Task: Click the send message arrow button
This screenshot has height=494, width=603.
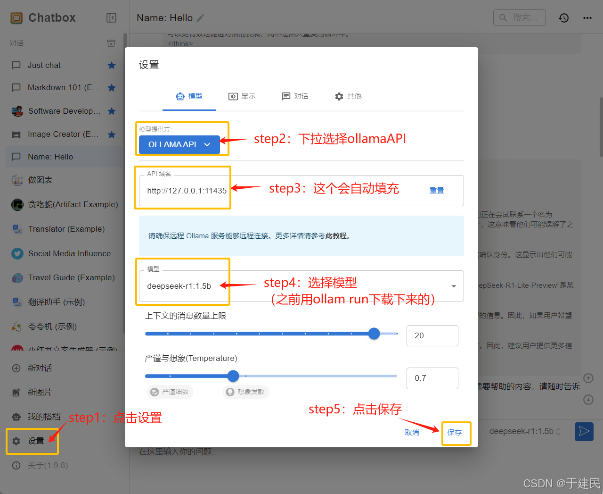Action: (584, 431)
